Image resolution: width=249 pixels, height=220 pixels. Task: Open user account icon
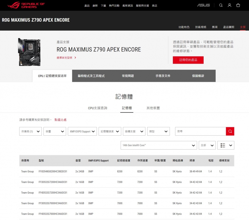pos(230,5)
